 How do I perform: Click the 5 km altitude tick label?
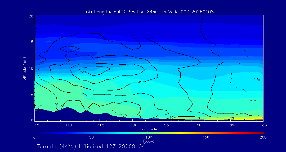click(x=32, y=94)
